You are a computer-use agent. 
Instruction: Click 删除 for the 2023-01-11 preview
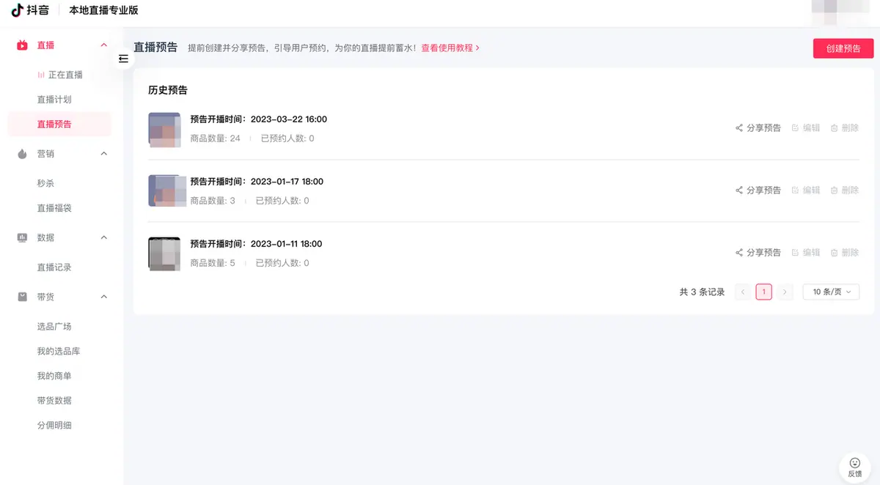tap(845, 252)
